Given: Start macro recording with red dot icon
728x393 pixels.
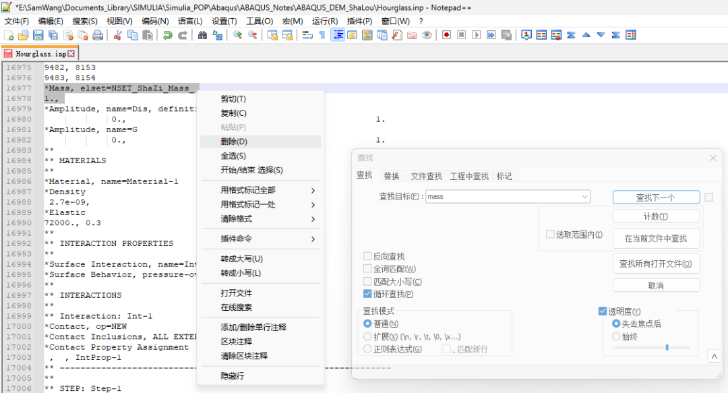Looking at the screenshot, I should 447,35.
